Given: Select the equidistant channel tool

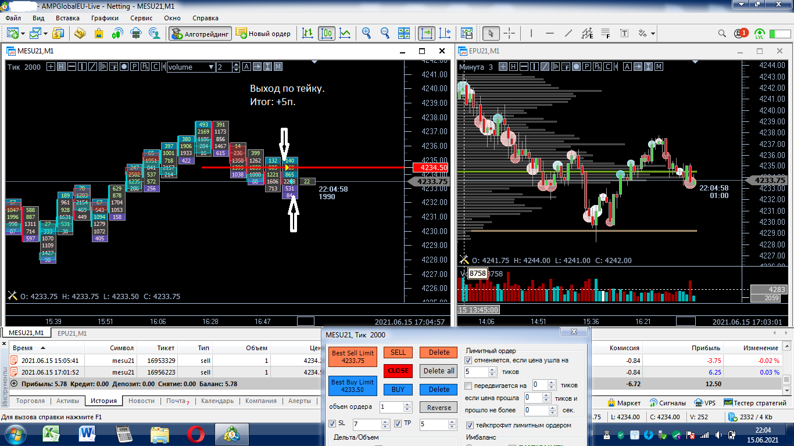Looking at the screenshot, I should coord(588,33).
